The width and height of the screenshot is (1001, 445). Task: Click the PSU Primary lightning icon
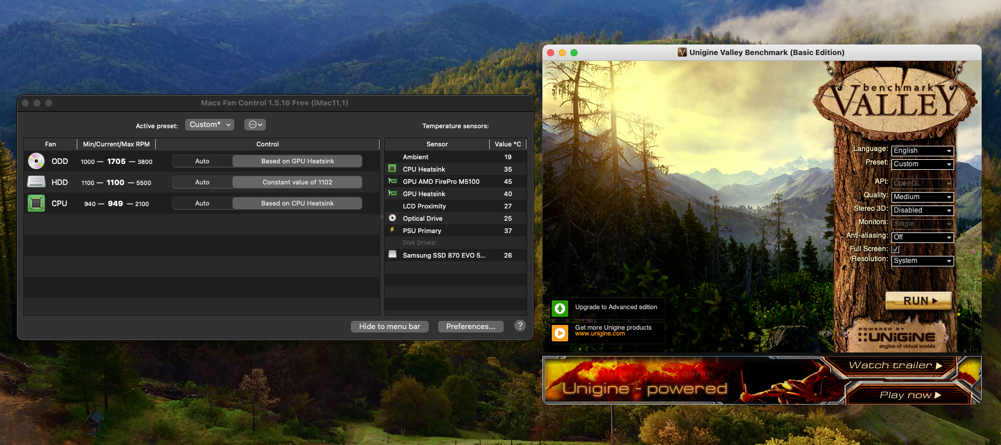tap(392, 230)
